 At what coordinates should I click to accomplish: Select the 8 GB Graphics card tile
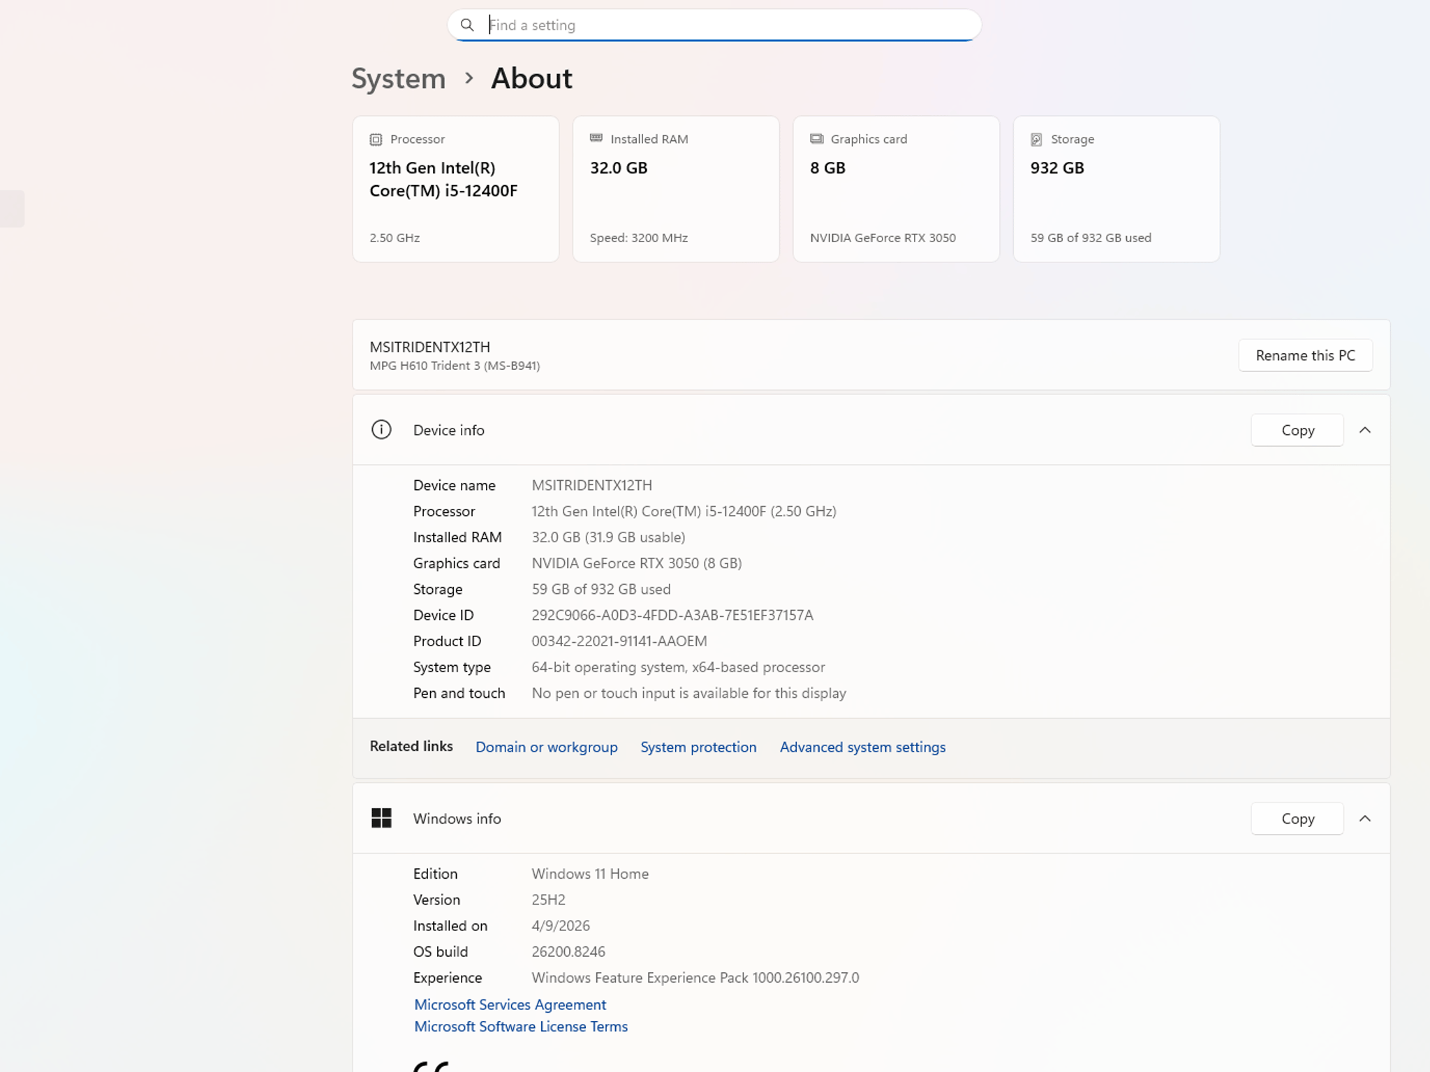897,189
